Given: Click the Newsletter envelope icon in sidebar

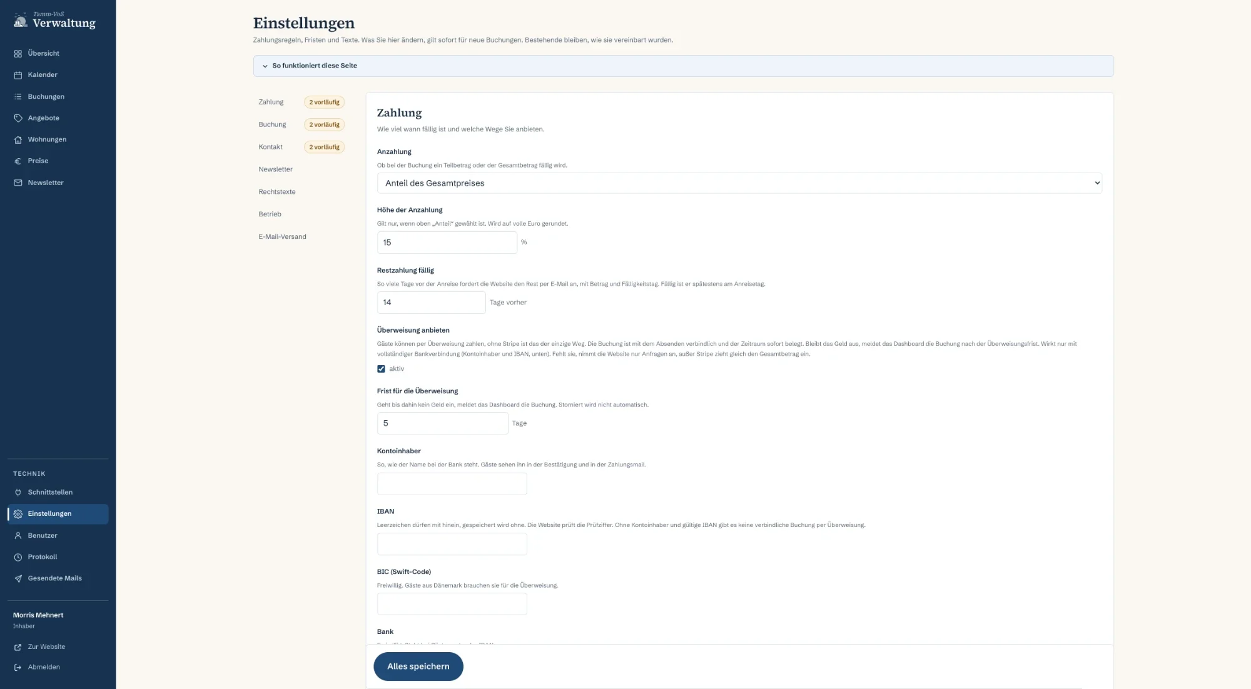Looking at the screenshot, I should pos(18,183).
